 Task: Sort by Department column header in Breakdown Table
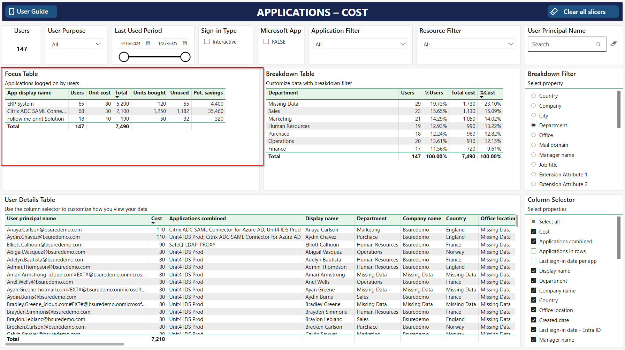point(283,93)
